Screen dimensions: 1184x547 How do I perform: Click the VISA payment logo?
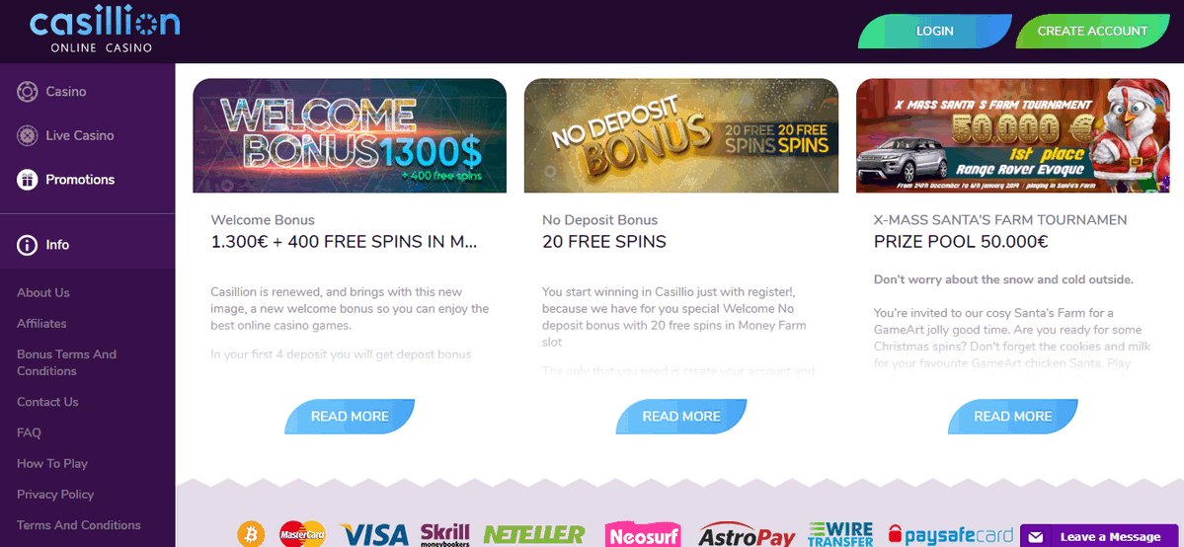tap(374, 535)
